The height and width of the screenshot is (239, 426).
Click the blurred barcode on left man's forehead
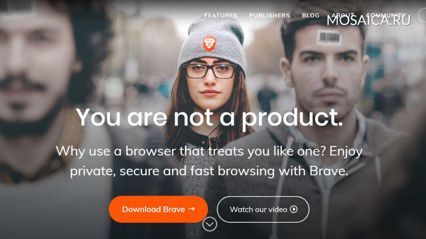pyautogui.click(x=17, y=6)
